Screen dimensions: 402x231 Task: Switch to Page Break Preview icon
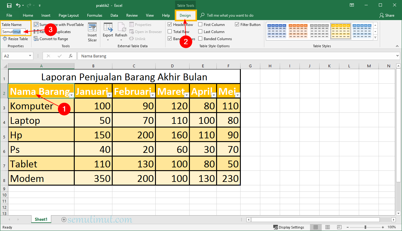tap(340, 227)
